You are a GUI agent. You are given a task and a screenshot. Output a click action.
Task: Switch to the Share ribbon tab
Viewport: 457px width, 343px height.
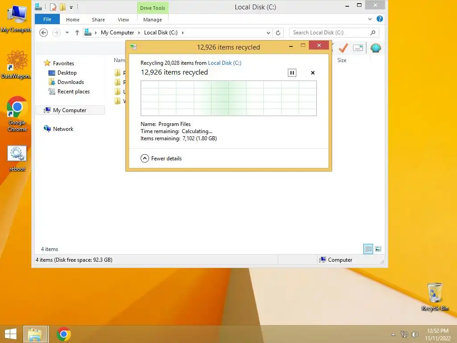coord(98,20)
